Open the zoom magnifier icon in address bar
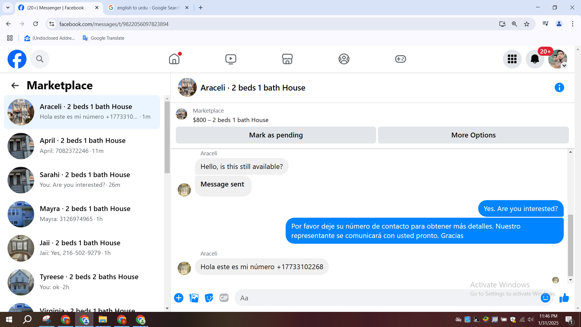The width and height of the screenshot is (581, 327). click(514, 24)
